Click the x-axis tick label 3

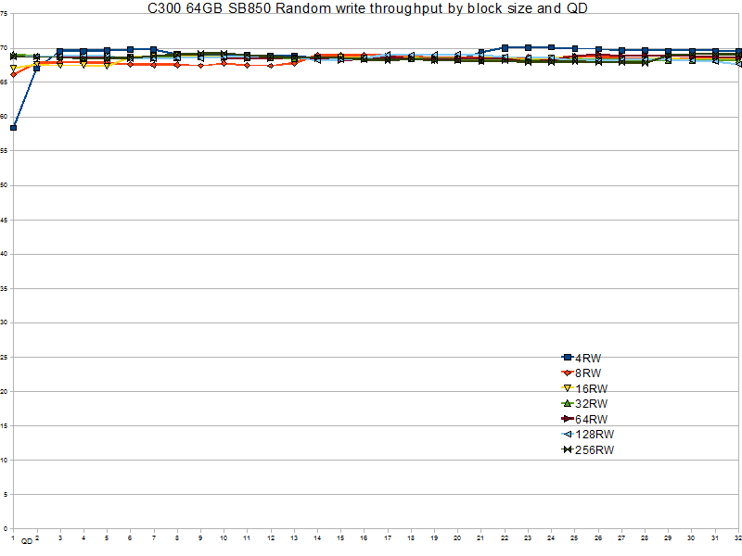tap(60, 538)
